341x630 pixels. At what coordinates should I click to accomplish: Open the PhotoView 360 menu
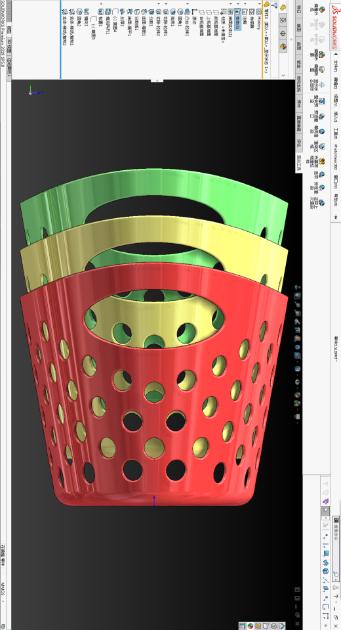(335, 156)
